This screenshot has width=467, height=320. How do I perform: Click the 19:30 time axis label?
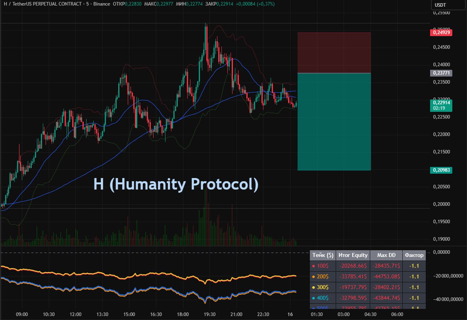(209, 314)
